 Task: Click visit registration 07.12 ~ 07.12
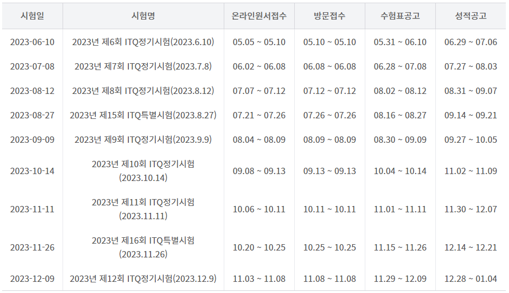329,91
